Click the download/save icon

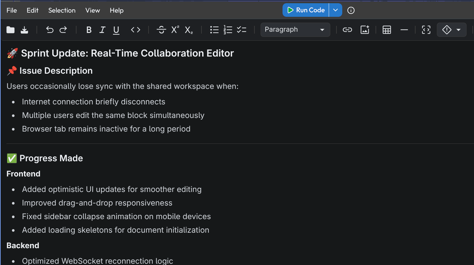click(25, 30)
